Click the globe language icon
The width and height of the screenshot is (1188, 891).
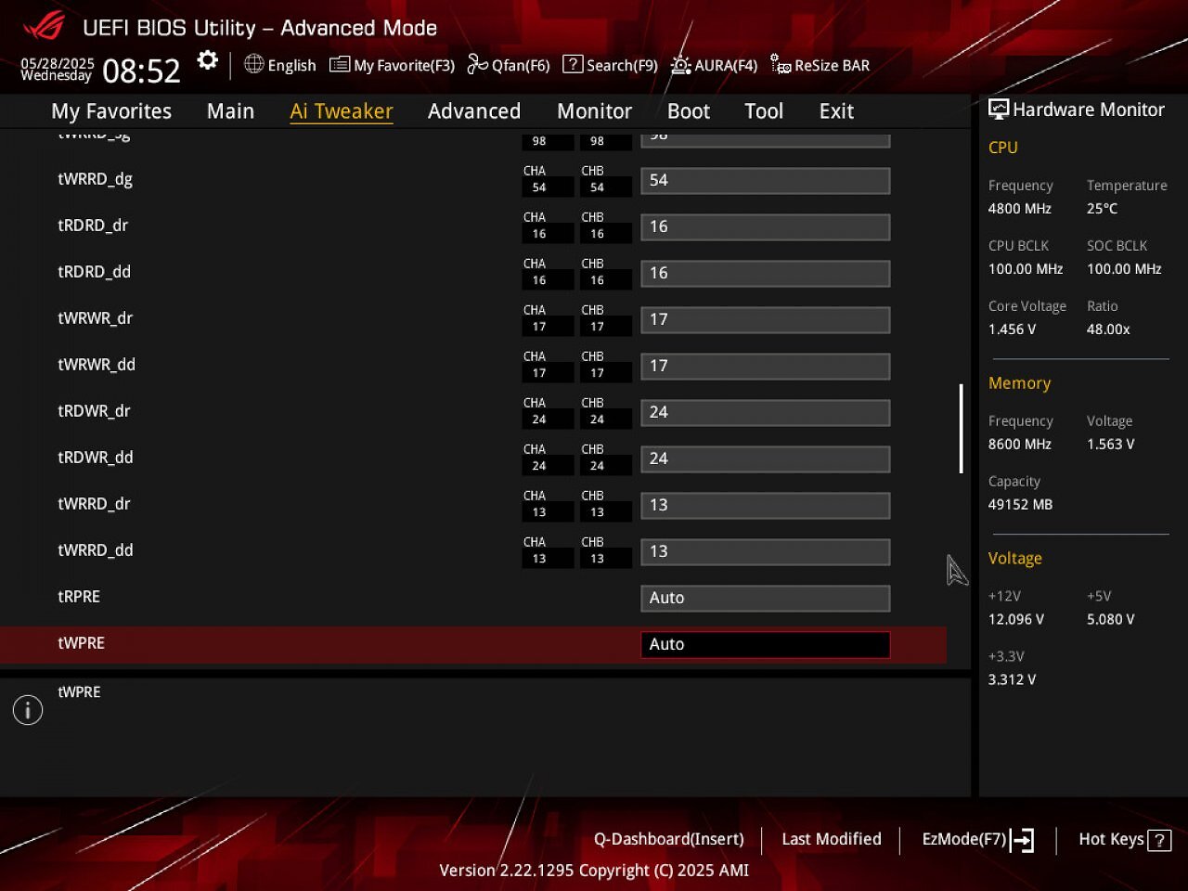[x=253, y=64]
